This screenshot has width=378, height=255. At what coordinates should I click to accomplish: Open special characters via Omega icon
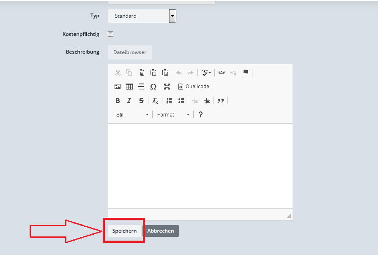[x=153, y=87]
